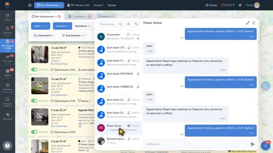Open Задачи in the sidebar

[8, 74]
